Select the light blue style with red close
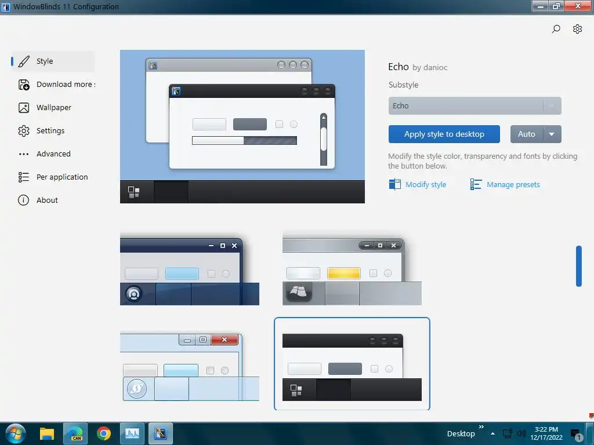This screenshot has height=445, width=594. 190,366
